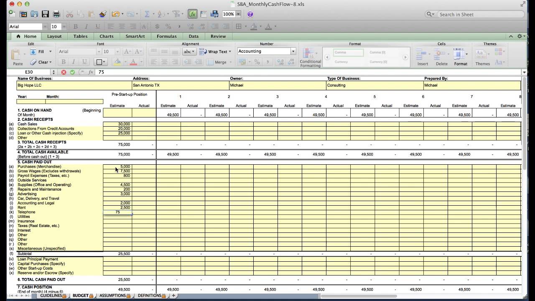Open the cell borders dropdown in ribbon
The image size is (535, 301).
(101, 62)
